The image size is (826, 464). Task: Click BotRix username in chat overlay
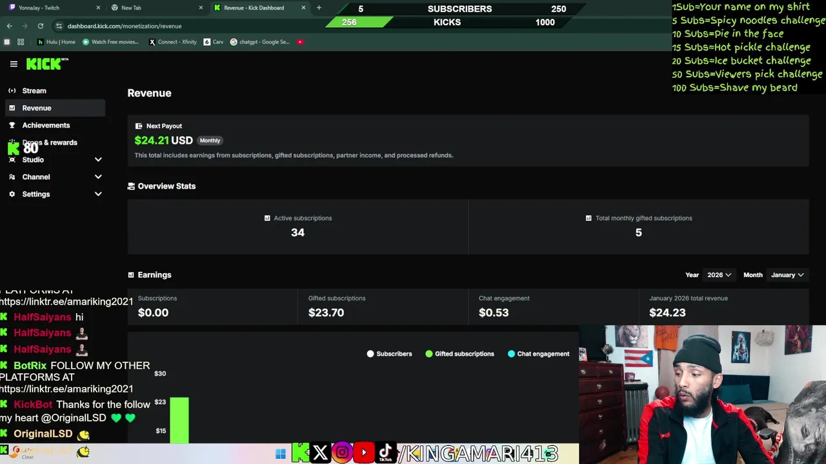[30, 365]
